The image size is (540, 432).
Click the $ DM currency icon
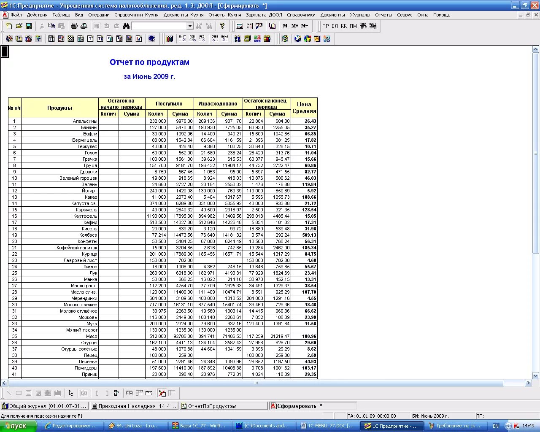(257, 39)
